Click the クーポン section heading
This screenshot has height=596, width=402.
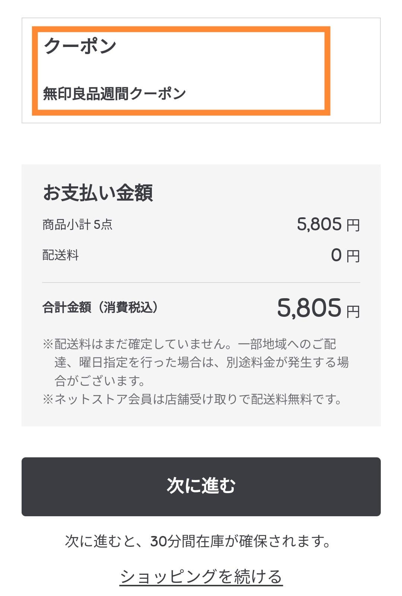pos(80,46)
